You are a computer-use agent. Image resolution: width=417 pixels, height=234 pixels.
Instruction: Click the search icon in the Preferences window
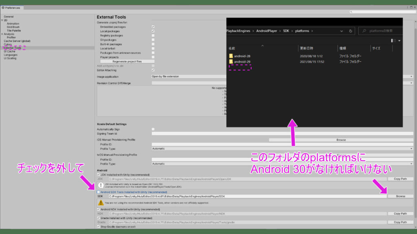tap(351, 11)
